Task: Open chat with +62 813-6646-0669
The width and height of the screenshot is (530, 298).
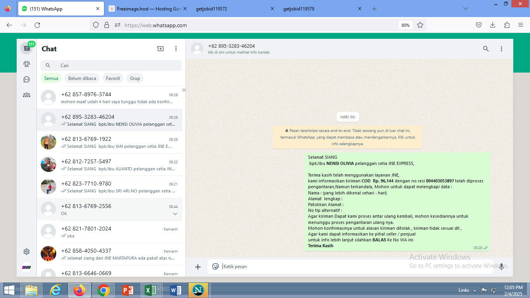Action: tap(109, 272)
